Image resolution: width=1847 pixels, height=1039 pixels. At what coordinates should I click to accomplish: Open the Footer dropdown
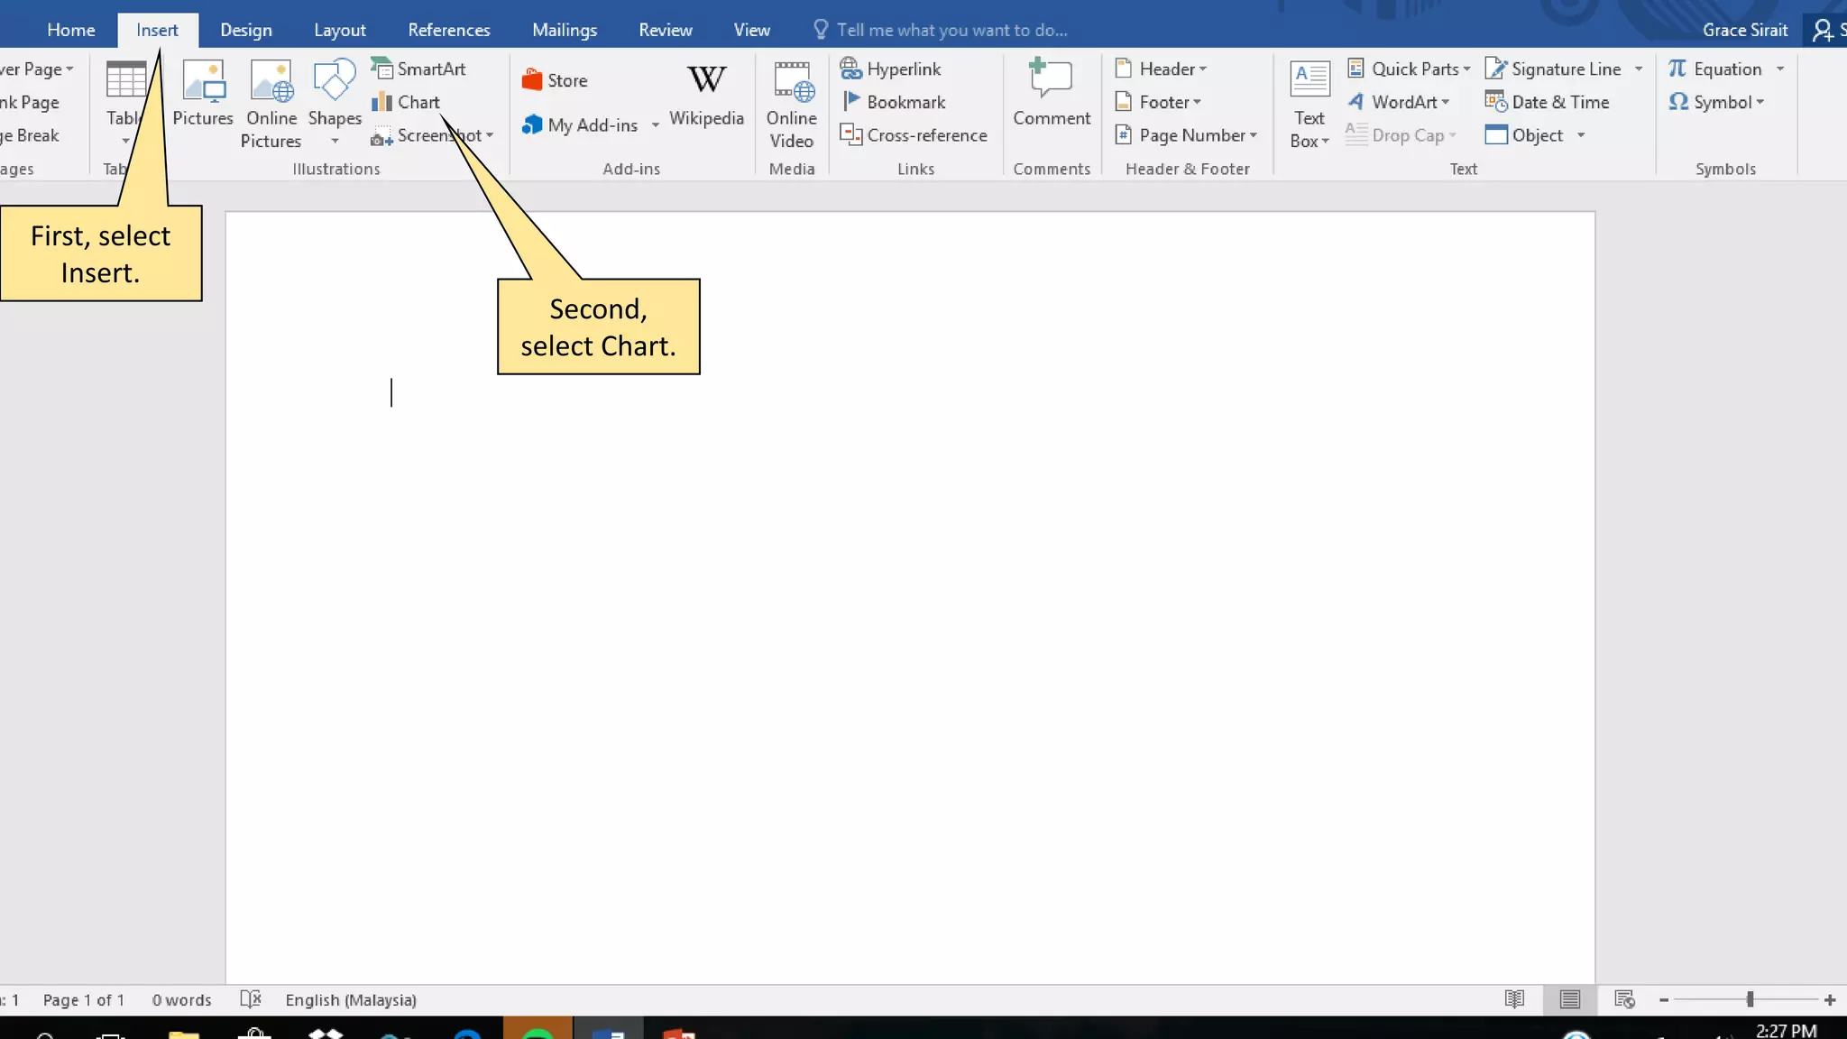[x=1158, y=102]
